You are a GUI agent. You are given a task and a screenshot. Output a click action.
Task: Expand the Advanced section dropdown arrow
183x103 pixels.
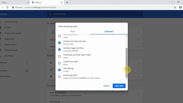coord(27,63)
